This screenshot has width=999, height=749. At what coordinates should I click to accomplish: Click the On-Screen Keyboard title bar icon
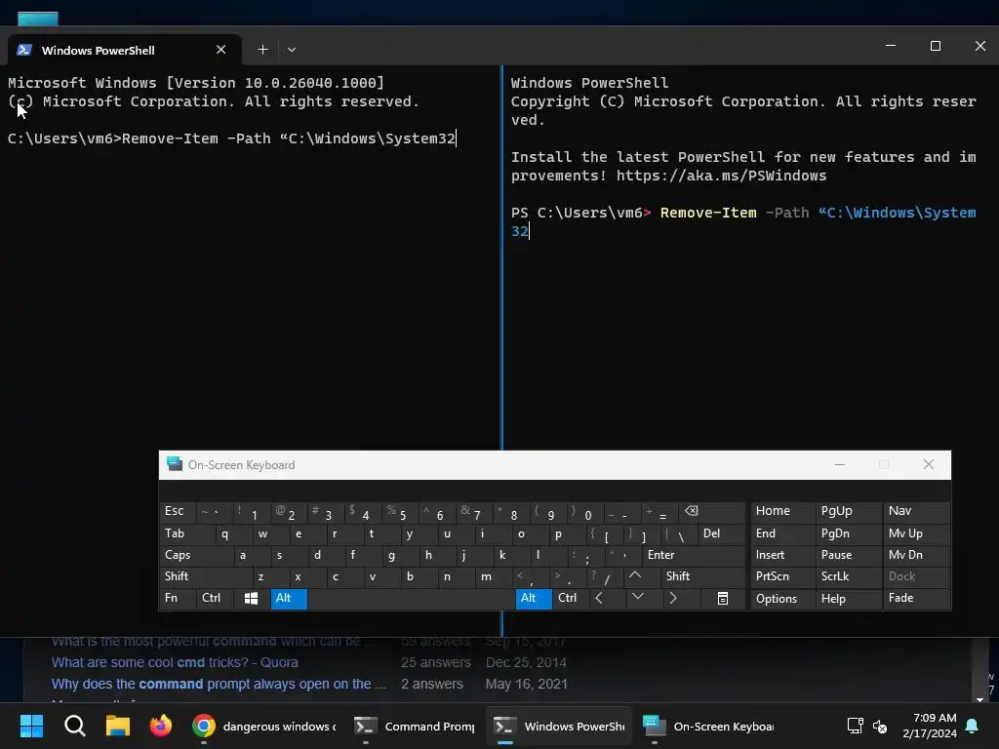click(x=174, y=464)
